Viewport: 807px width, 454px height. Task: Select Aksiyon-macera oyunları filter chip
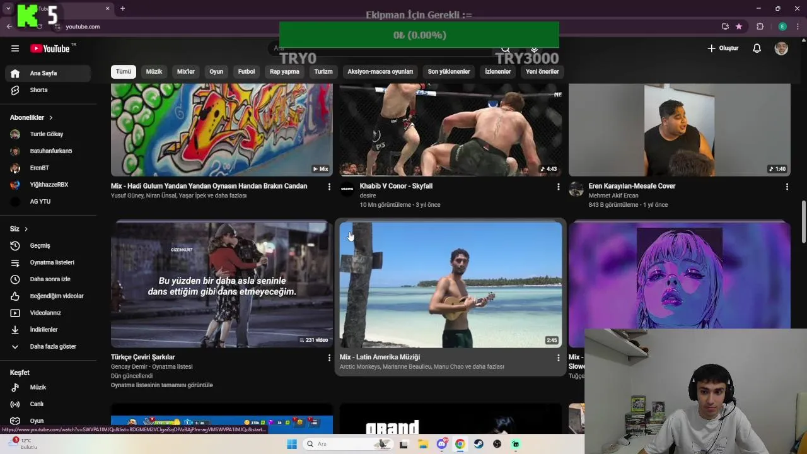coord(380,72)
